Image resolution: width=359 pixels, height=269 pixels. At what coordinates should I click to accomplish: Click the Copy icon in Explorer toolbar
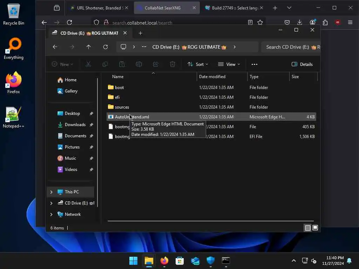pyautogui.click(x=105, y=64)
